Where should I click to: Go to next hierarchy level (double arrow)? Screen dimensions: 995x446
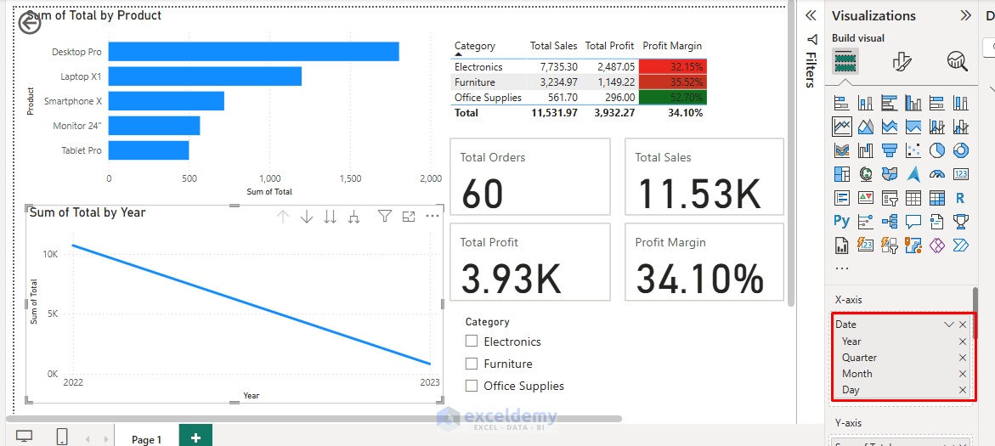click(330, 217)
